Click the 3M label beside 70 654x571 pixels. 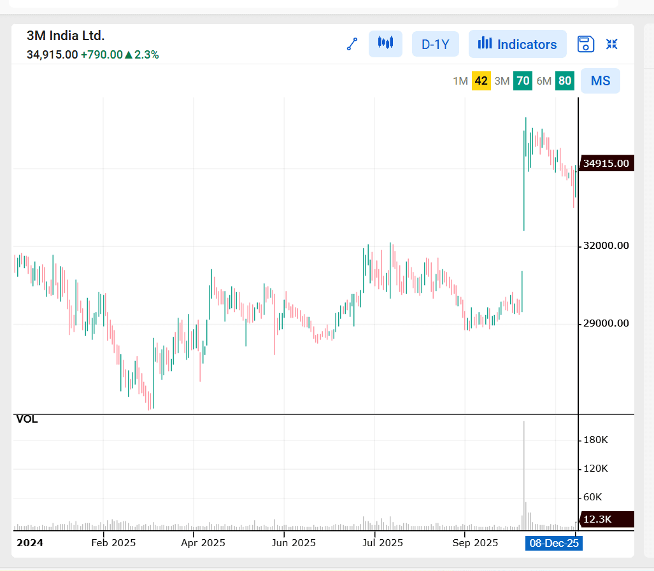point(502,81)
